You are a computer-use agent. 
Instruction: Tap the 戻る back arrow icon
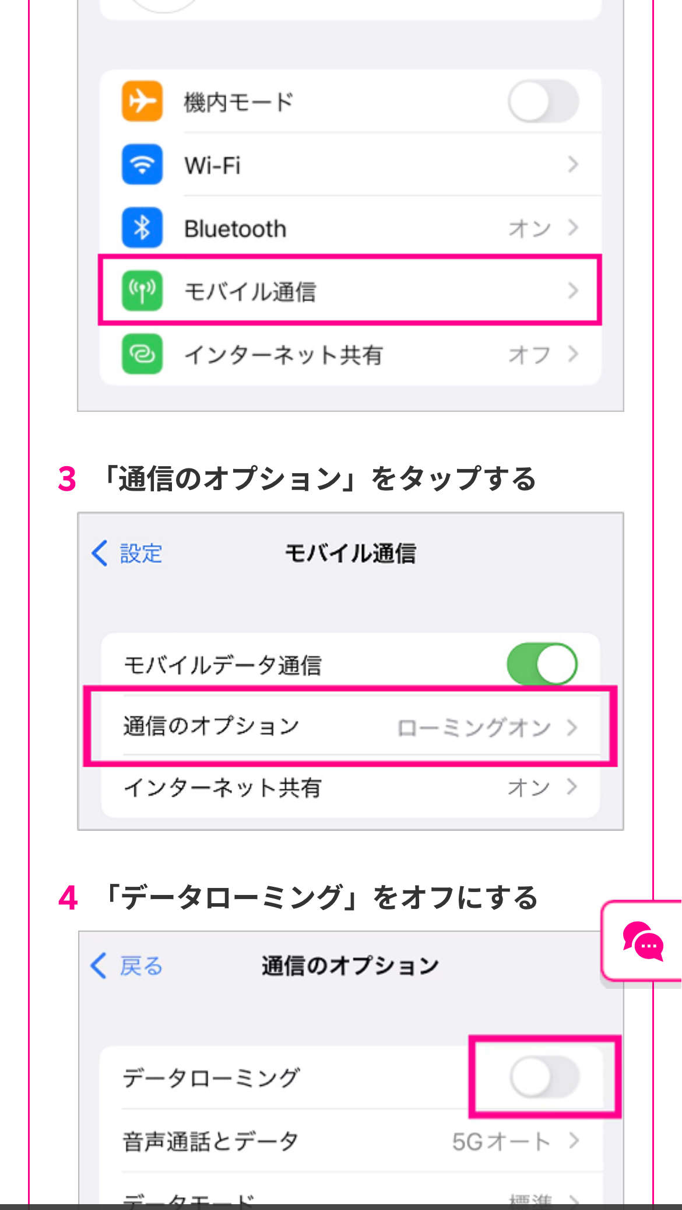99,966
